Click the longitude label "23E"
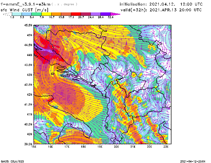Screen dimensions: 211x163 pos(166,147)
